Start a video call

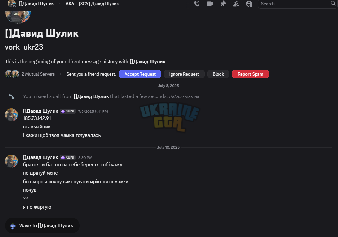(x=210, y=4)
